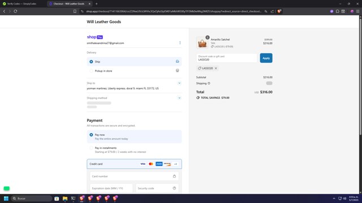
Task: Click 'TOTAL SAVINGS $79.00' text
Action: click(215, 98)
